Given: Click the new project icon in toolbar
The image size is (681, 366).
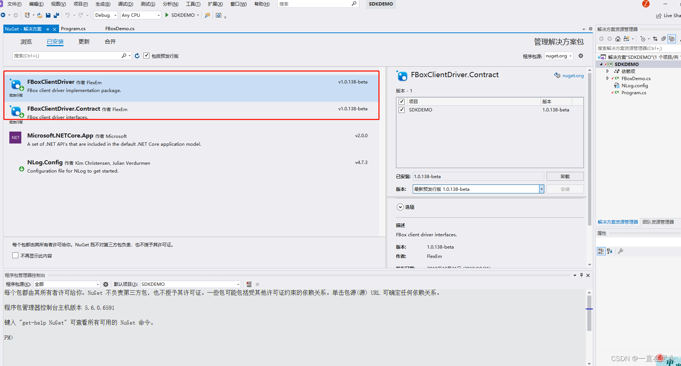Looking at the screenshot, I should coord(27,15).
